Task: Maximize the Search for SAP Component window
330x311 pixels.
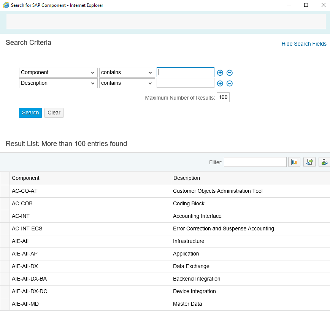Action: [306, 5]
